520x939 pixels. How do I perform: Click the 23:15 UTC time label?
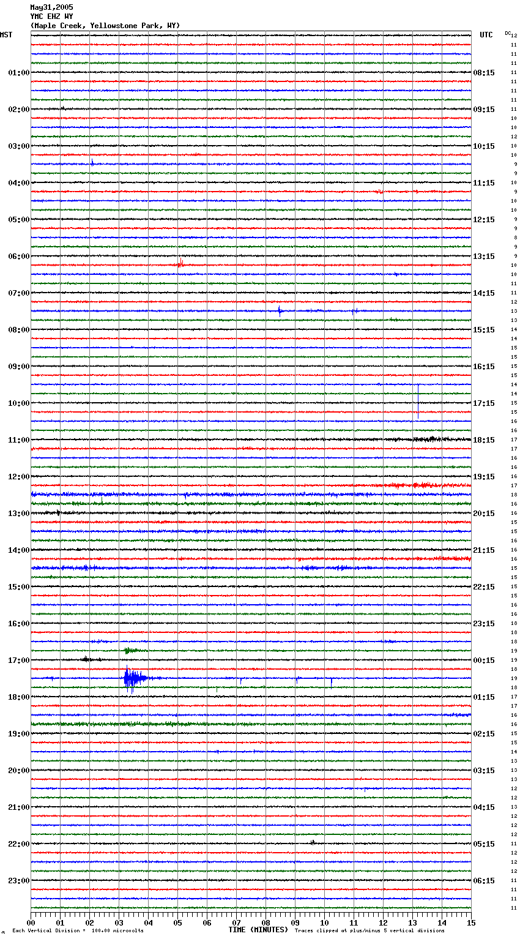(484, 624)
